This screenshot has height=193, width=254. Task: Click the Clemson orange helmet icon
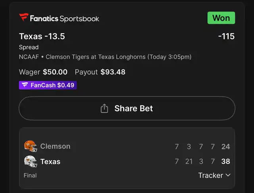point(31,146)
